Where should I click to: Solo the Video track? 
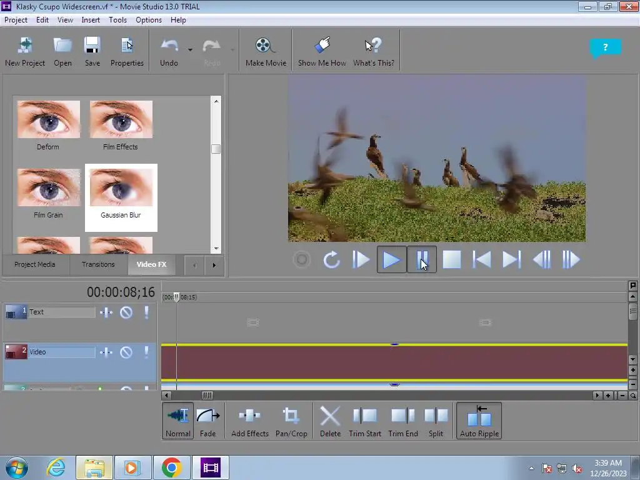146,352
